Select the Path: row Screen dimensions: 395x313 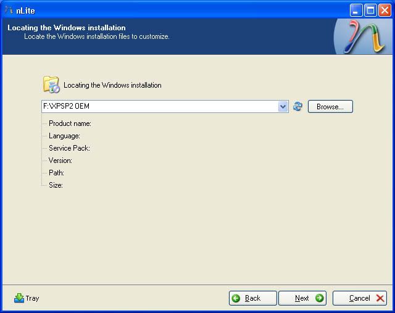pos(56,173)
